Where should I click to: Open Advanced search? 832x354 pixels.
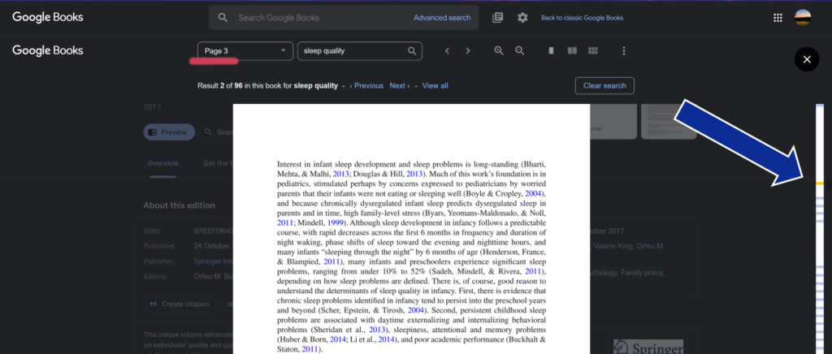442,18
